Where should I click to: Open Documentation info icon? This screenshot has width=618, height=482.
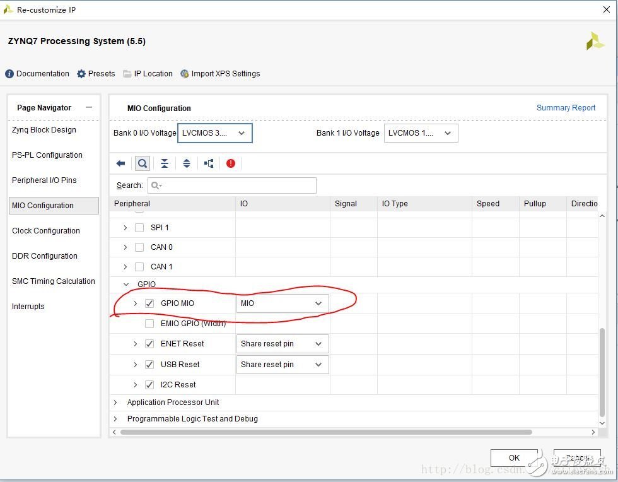click(x=9, y=74)
